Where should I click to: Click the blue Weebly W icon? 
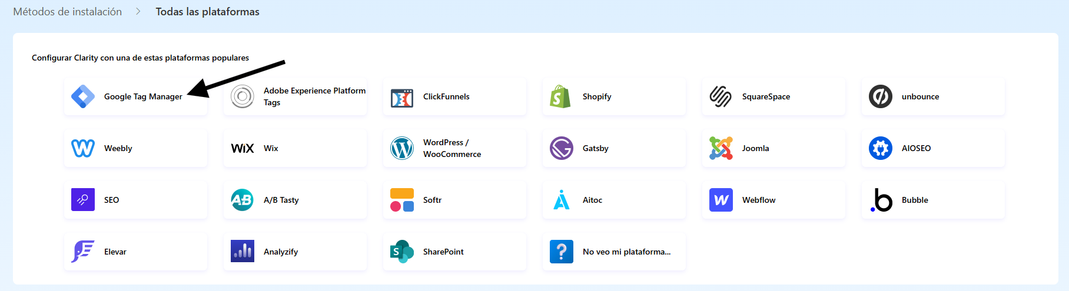click(x=83, y=148)
